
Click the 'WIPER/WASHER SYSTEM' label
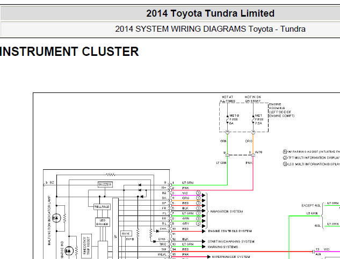click(231, 257)
